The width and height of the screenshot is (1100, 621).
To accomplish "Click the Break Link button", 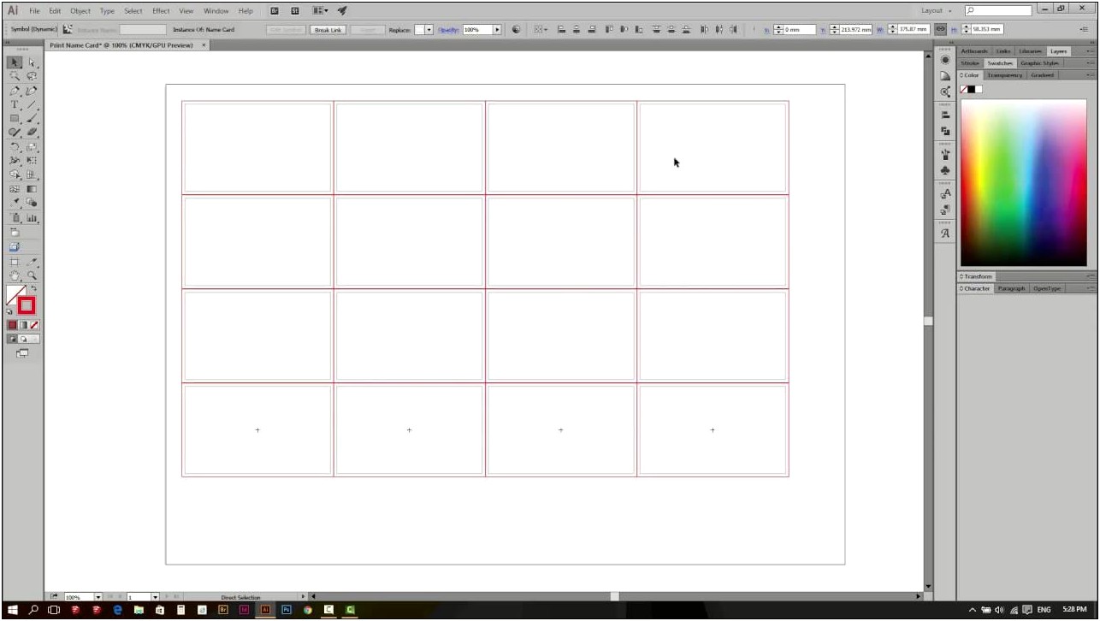I will (328, 29).
